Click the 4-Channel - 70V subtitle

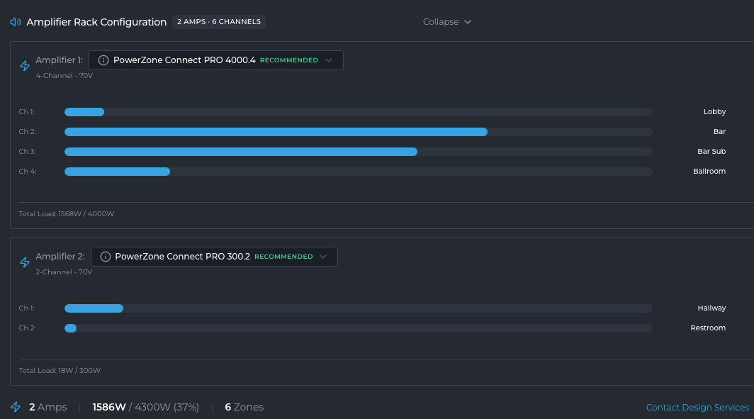64,76
